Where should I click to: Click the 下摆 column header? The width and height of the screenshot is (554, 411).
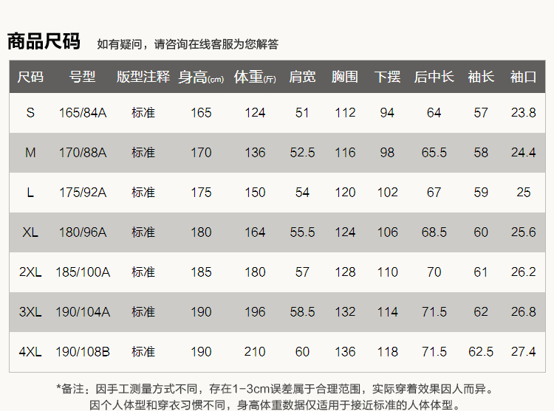[x=387, y=77]
